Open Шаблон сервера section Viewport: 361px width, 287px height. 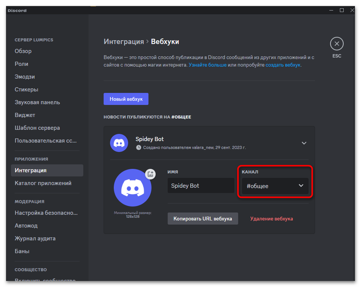[47, 128]
